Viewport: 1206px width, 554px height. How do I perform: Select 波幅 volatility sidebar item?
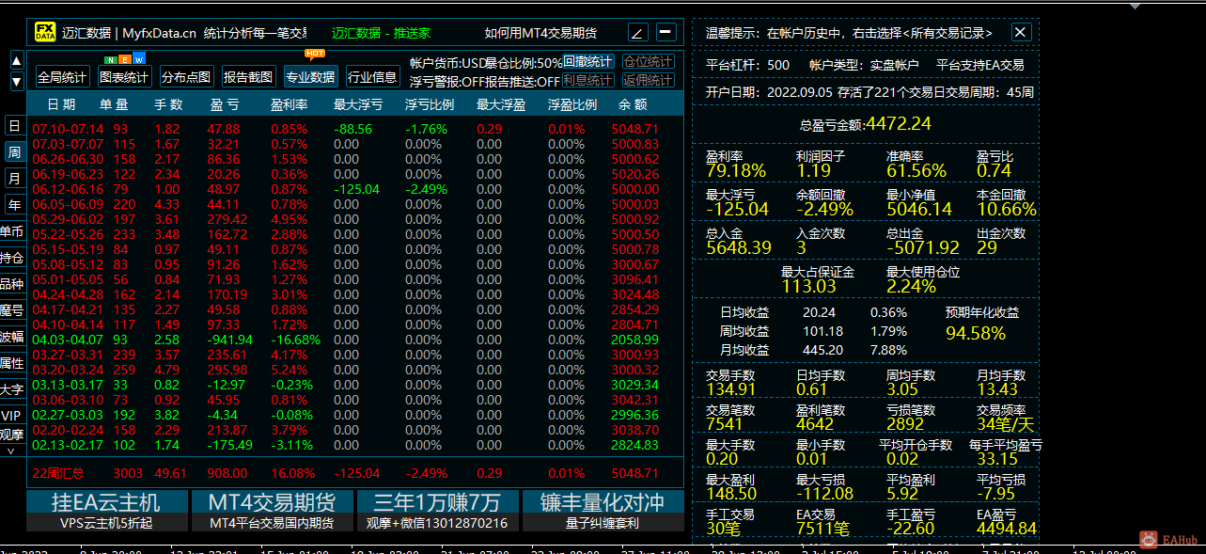[12, 337]
